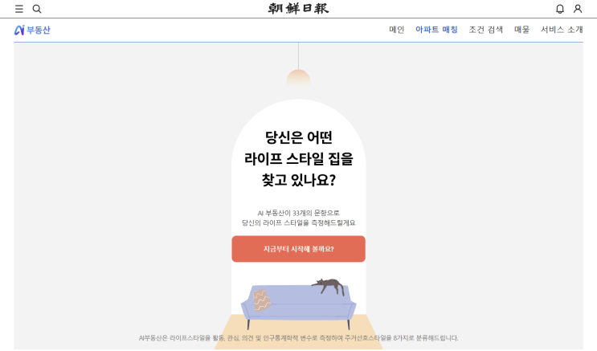The width and height of the screenshot is (597, 351).
Task: Click the search magnifier icon
Action: pos(37,9)
